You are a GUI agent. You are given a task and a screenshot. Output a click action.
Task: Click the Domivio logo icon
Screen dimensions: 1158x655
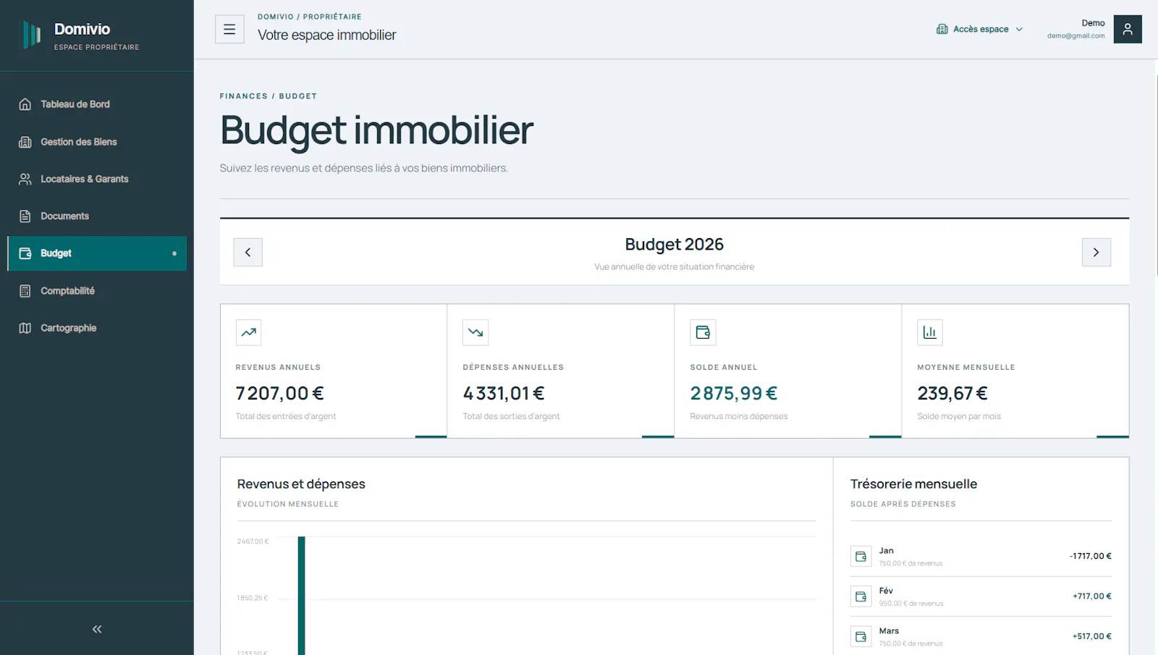[31, 35]
